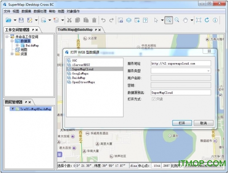Viewport: 228px width, 173px height.
Task: Collapse the 数据源 tree node
Action: click(12, 41)
